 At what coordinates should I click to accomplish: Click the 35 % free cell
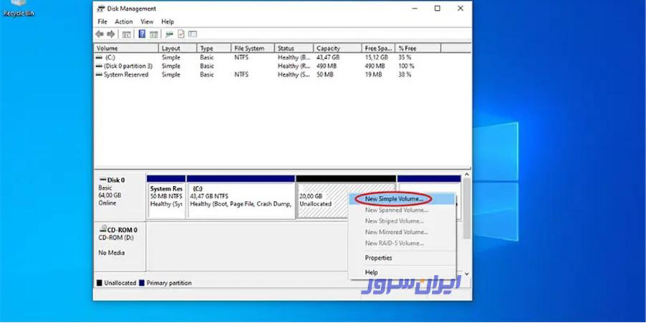[x=405, y=57]
